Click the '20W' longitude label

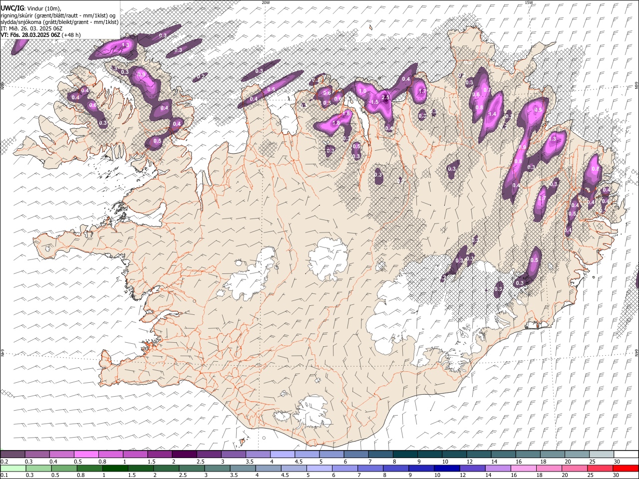click(266, 2)
